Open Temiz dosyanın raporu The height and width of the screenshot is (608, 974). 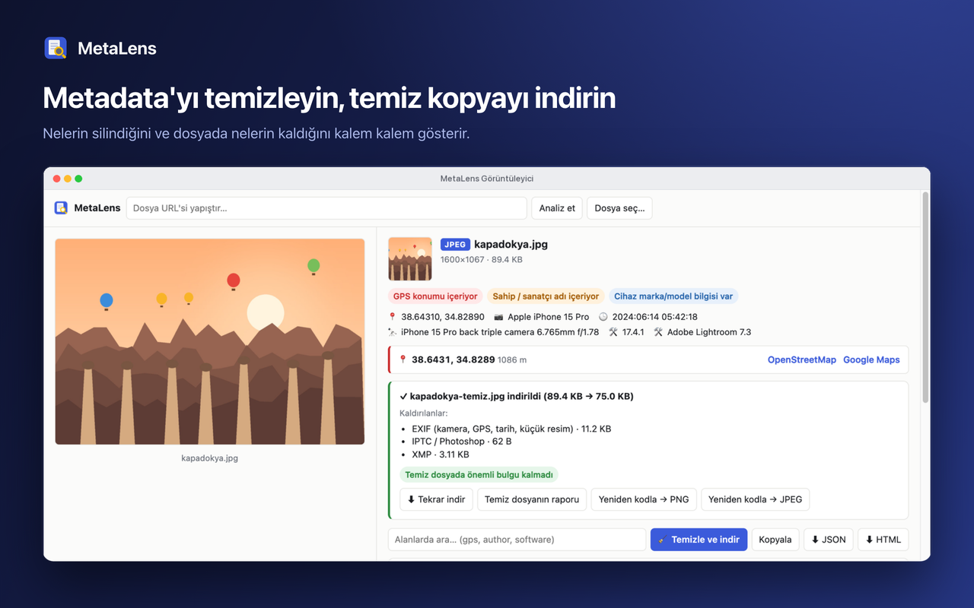[x=532, y=499]
